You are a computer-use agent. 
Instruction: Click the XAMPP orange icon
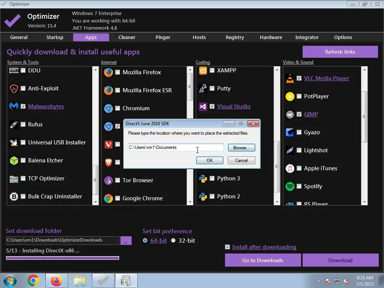(x=203, y=70)
